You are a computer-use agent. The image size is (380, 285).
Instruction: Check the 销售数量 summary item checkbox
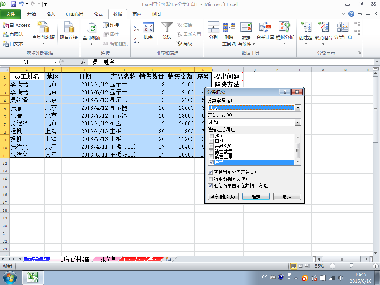[211, 151]
